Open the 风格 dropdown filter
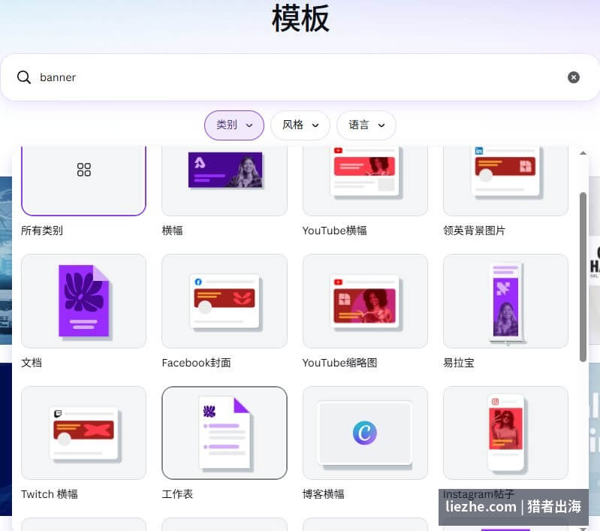 point(300,125)
